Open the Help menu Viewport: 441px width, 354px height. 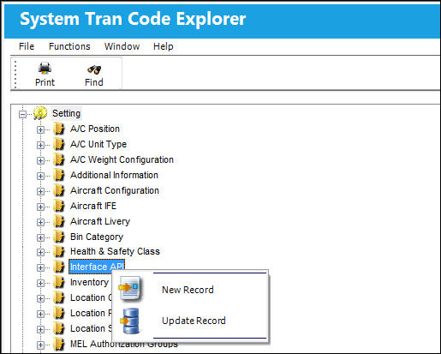(164, 46)
